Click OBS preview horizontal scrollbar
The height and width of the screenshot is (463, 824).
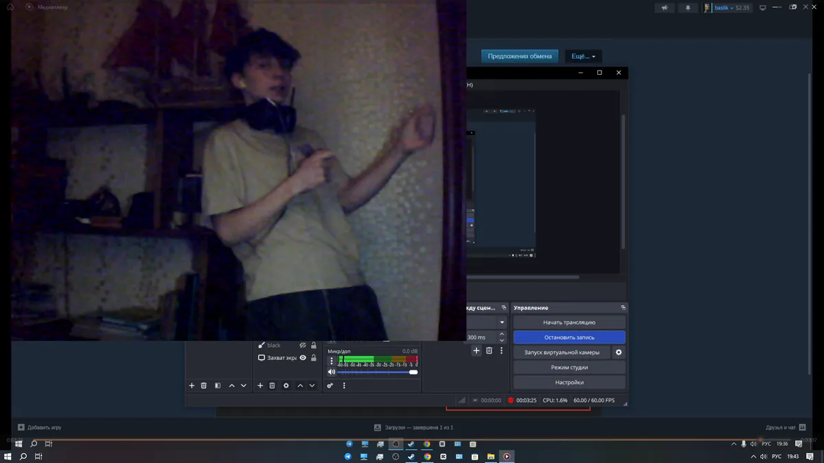[x=522, y=277]
